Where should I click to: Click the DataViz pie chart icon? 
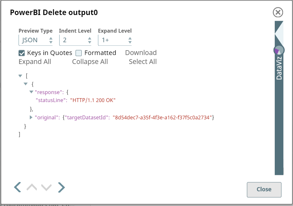pos(279,51)
